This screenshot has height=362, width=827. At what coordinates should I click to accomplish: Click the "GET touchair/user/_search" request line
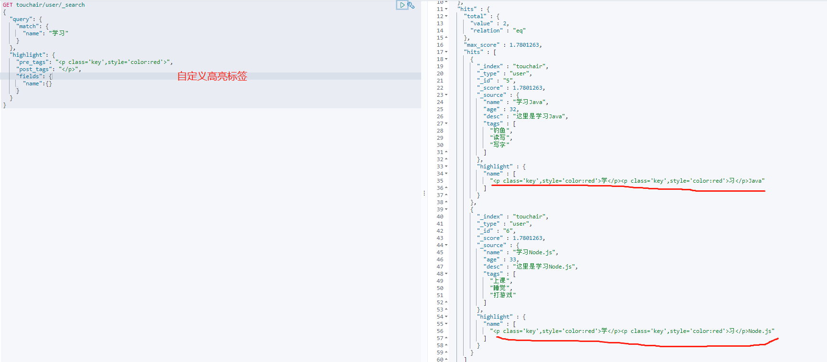44,5
